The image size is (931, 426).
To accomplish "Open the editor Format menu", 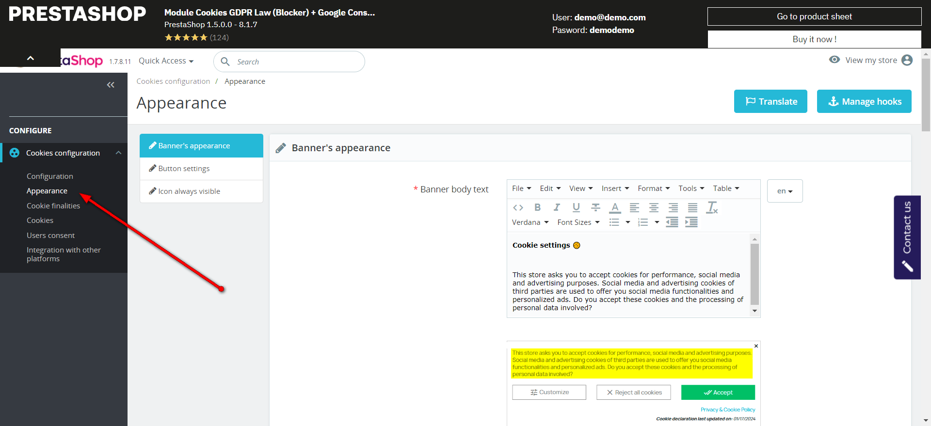I will pos(654,189).
